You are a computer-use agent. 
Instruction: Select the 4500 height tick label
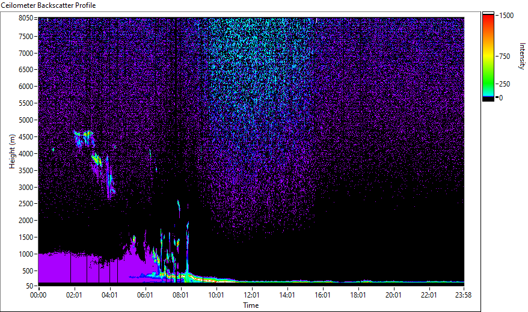coord(26,137)
